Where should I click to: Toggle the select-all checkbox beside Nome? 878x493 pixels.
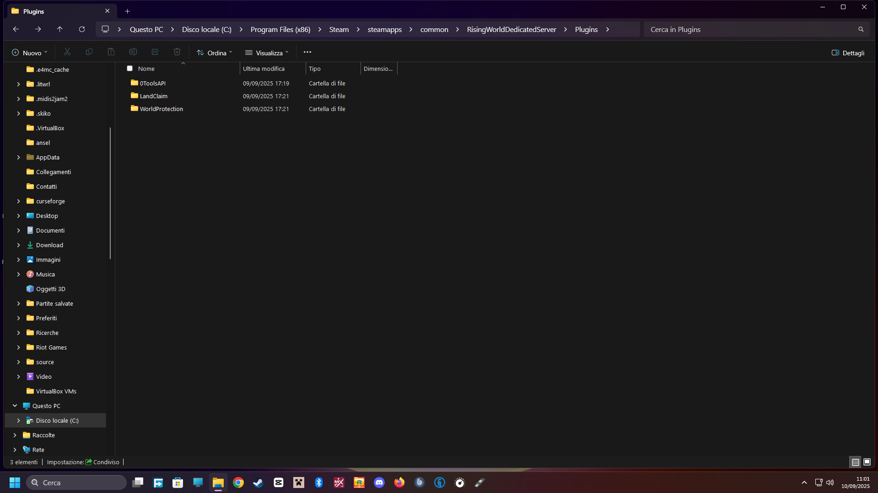click(x=130, y=69)
